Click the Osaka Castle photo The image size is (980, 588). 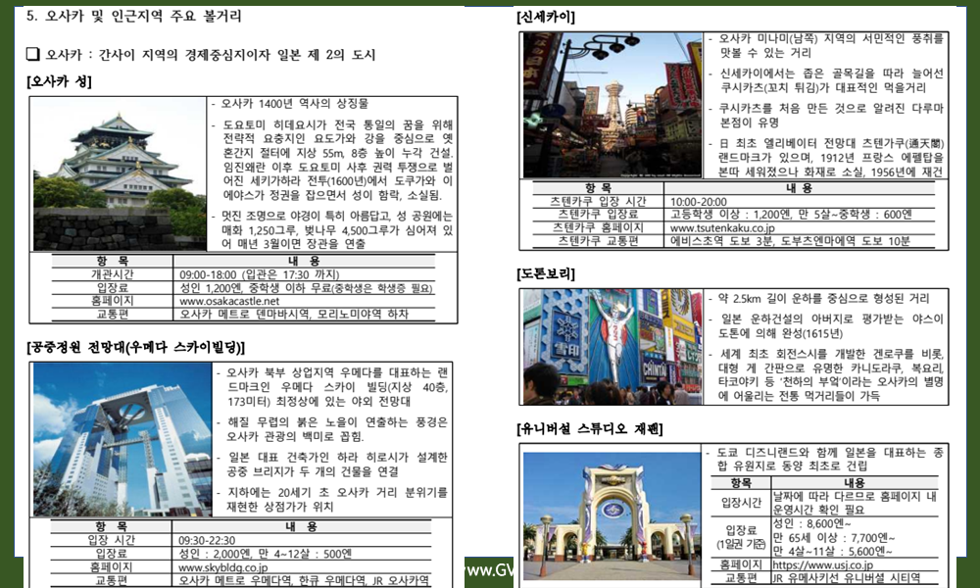pos(119,173)
